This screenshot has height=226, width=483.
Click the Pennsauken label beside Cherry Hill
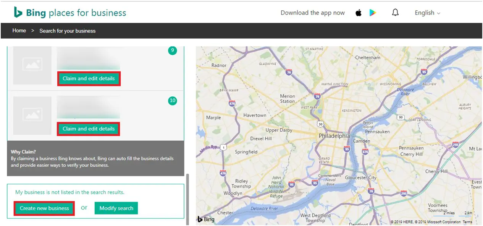pos(411,148)
